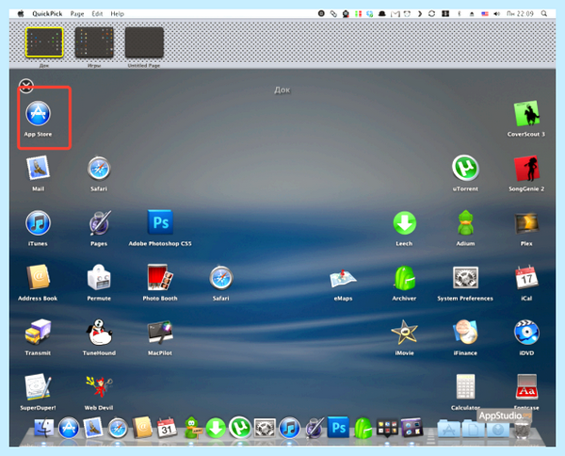
Task: Select the Док page thumbnail
Action: (x=44, y=42)
